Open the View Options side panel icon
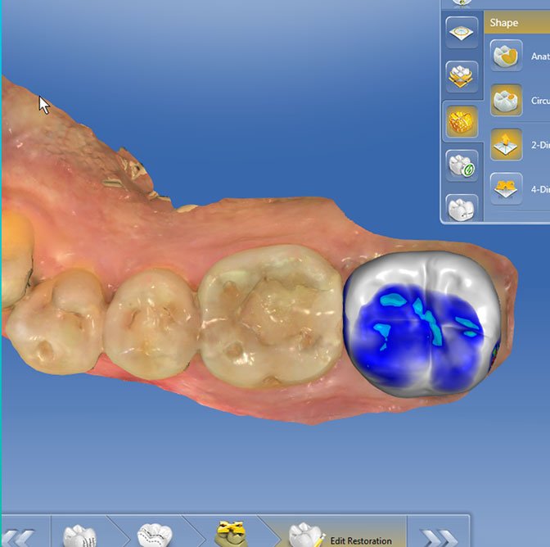Viewport: 550px width, 547px height. point(462,32)
